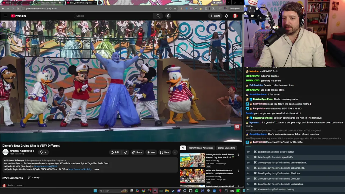Expand channel notification bell dropdown
345x194 pixels.
pos(43,152)
